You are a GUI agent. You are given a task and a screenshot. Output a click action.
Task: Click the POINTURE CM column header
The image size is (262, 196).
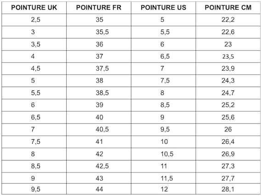click(228, 8)
